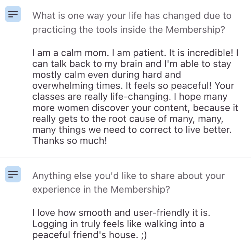
Task: Click the line "practicing the tools inside the Membership?"
Action: (x=129, y=30)
